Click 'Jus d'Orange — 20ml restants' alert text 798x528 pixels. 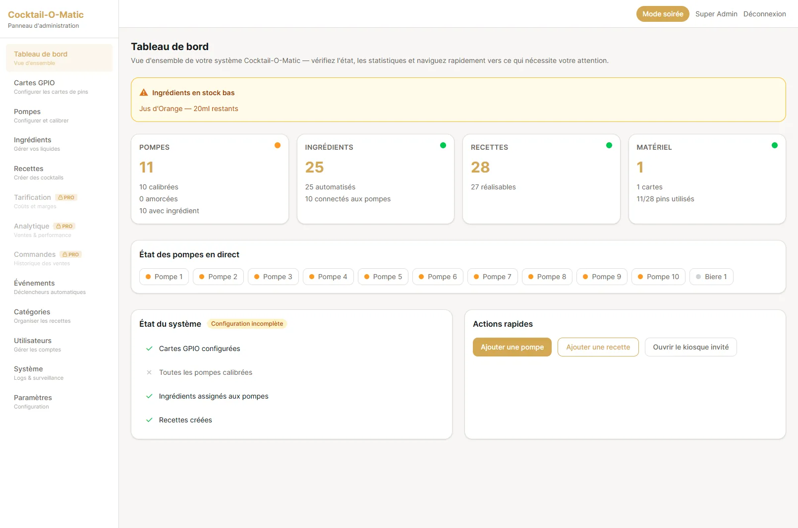click(x=189, y=109)
